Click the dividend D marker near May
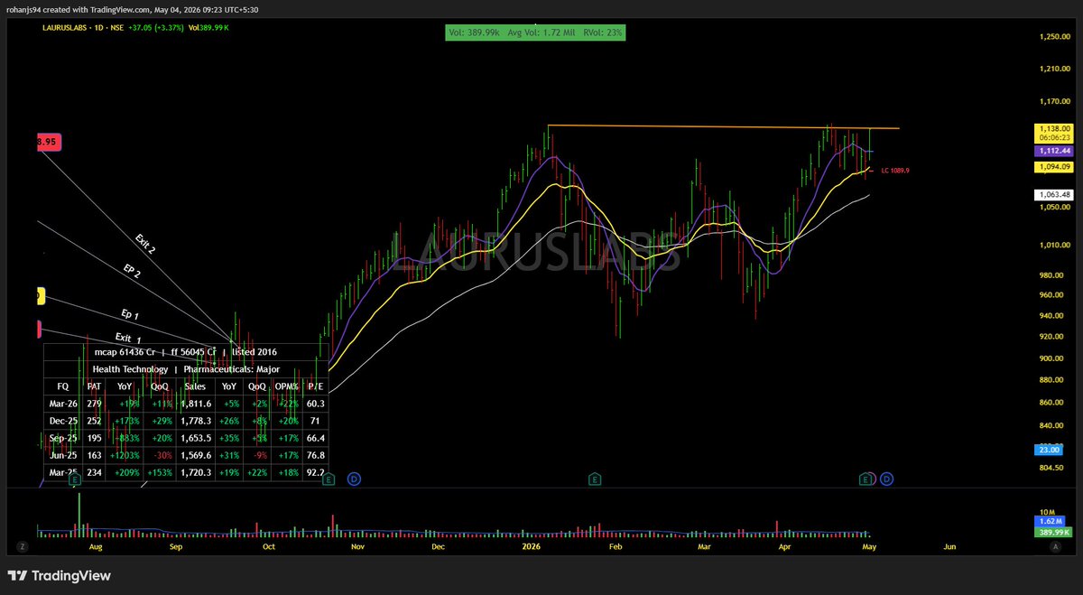The height and width of the screenshot is (595, 1083). point(886,479)
